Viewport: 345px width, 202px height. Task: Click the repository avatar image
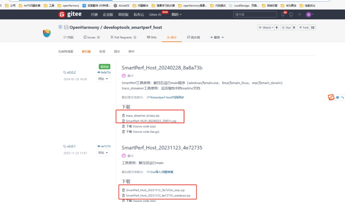[x=46, y=32]
